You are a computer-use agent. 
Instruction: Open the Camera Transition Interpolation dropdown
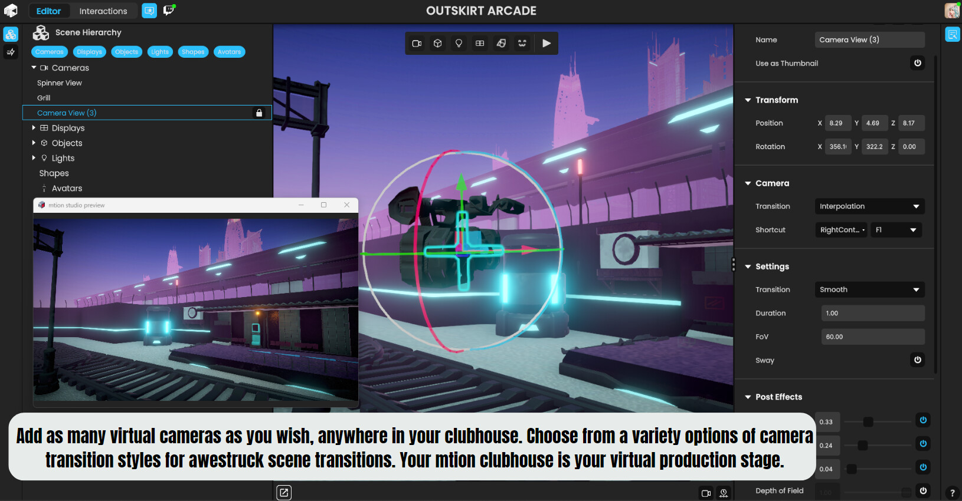(869, 206)
